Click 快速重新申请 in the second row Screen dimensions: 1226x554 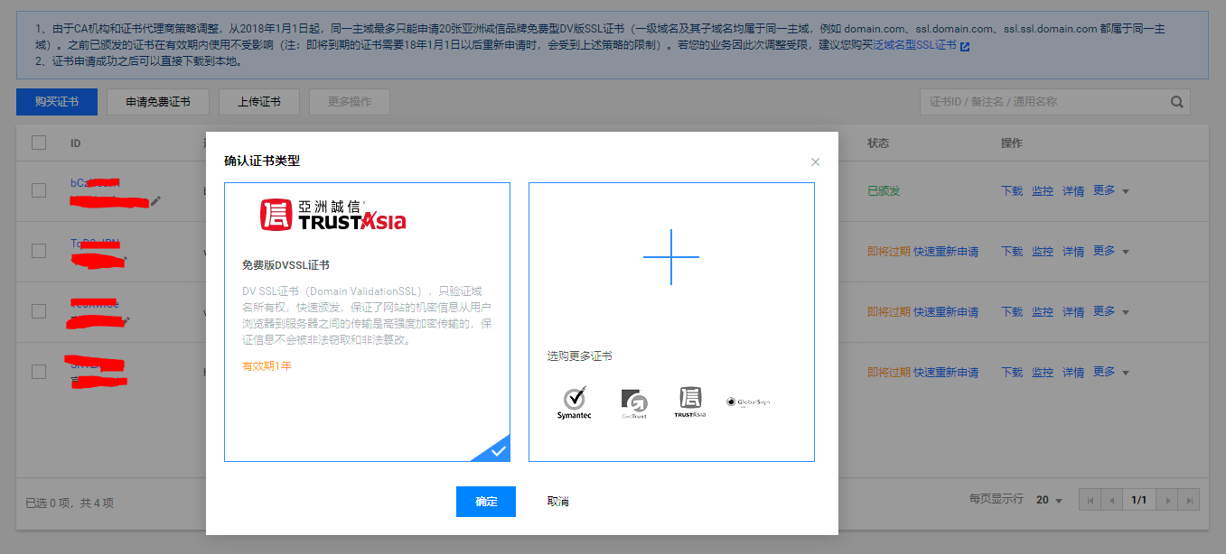tap(946, 252)
